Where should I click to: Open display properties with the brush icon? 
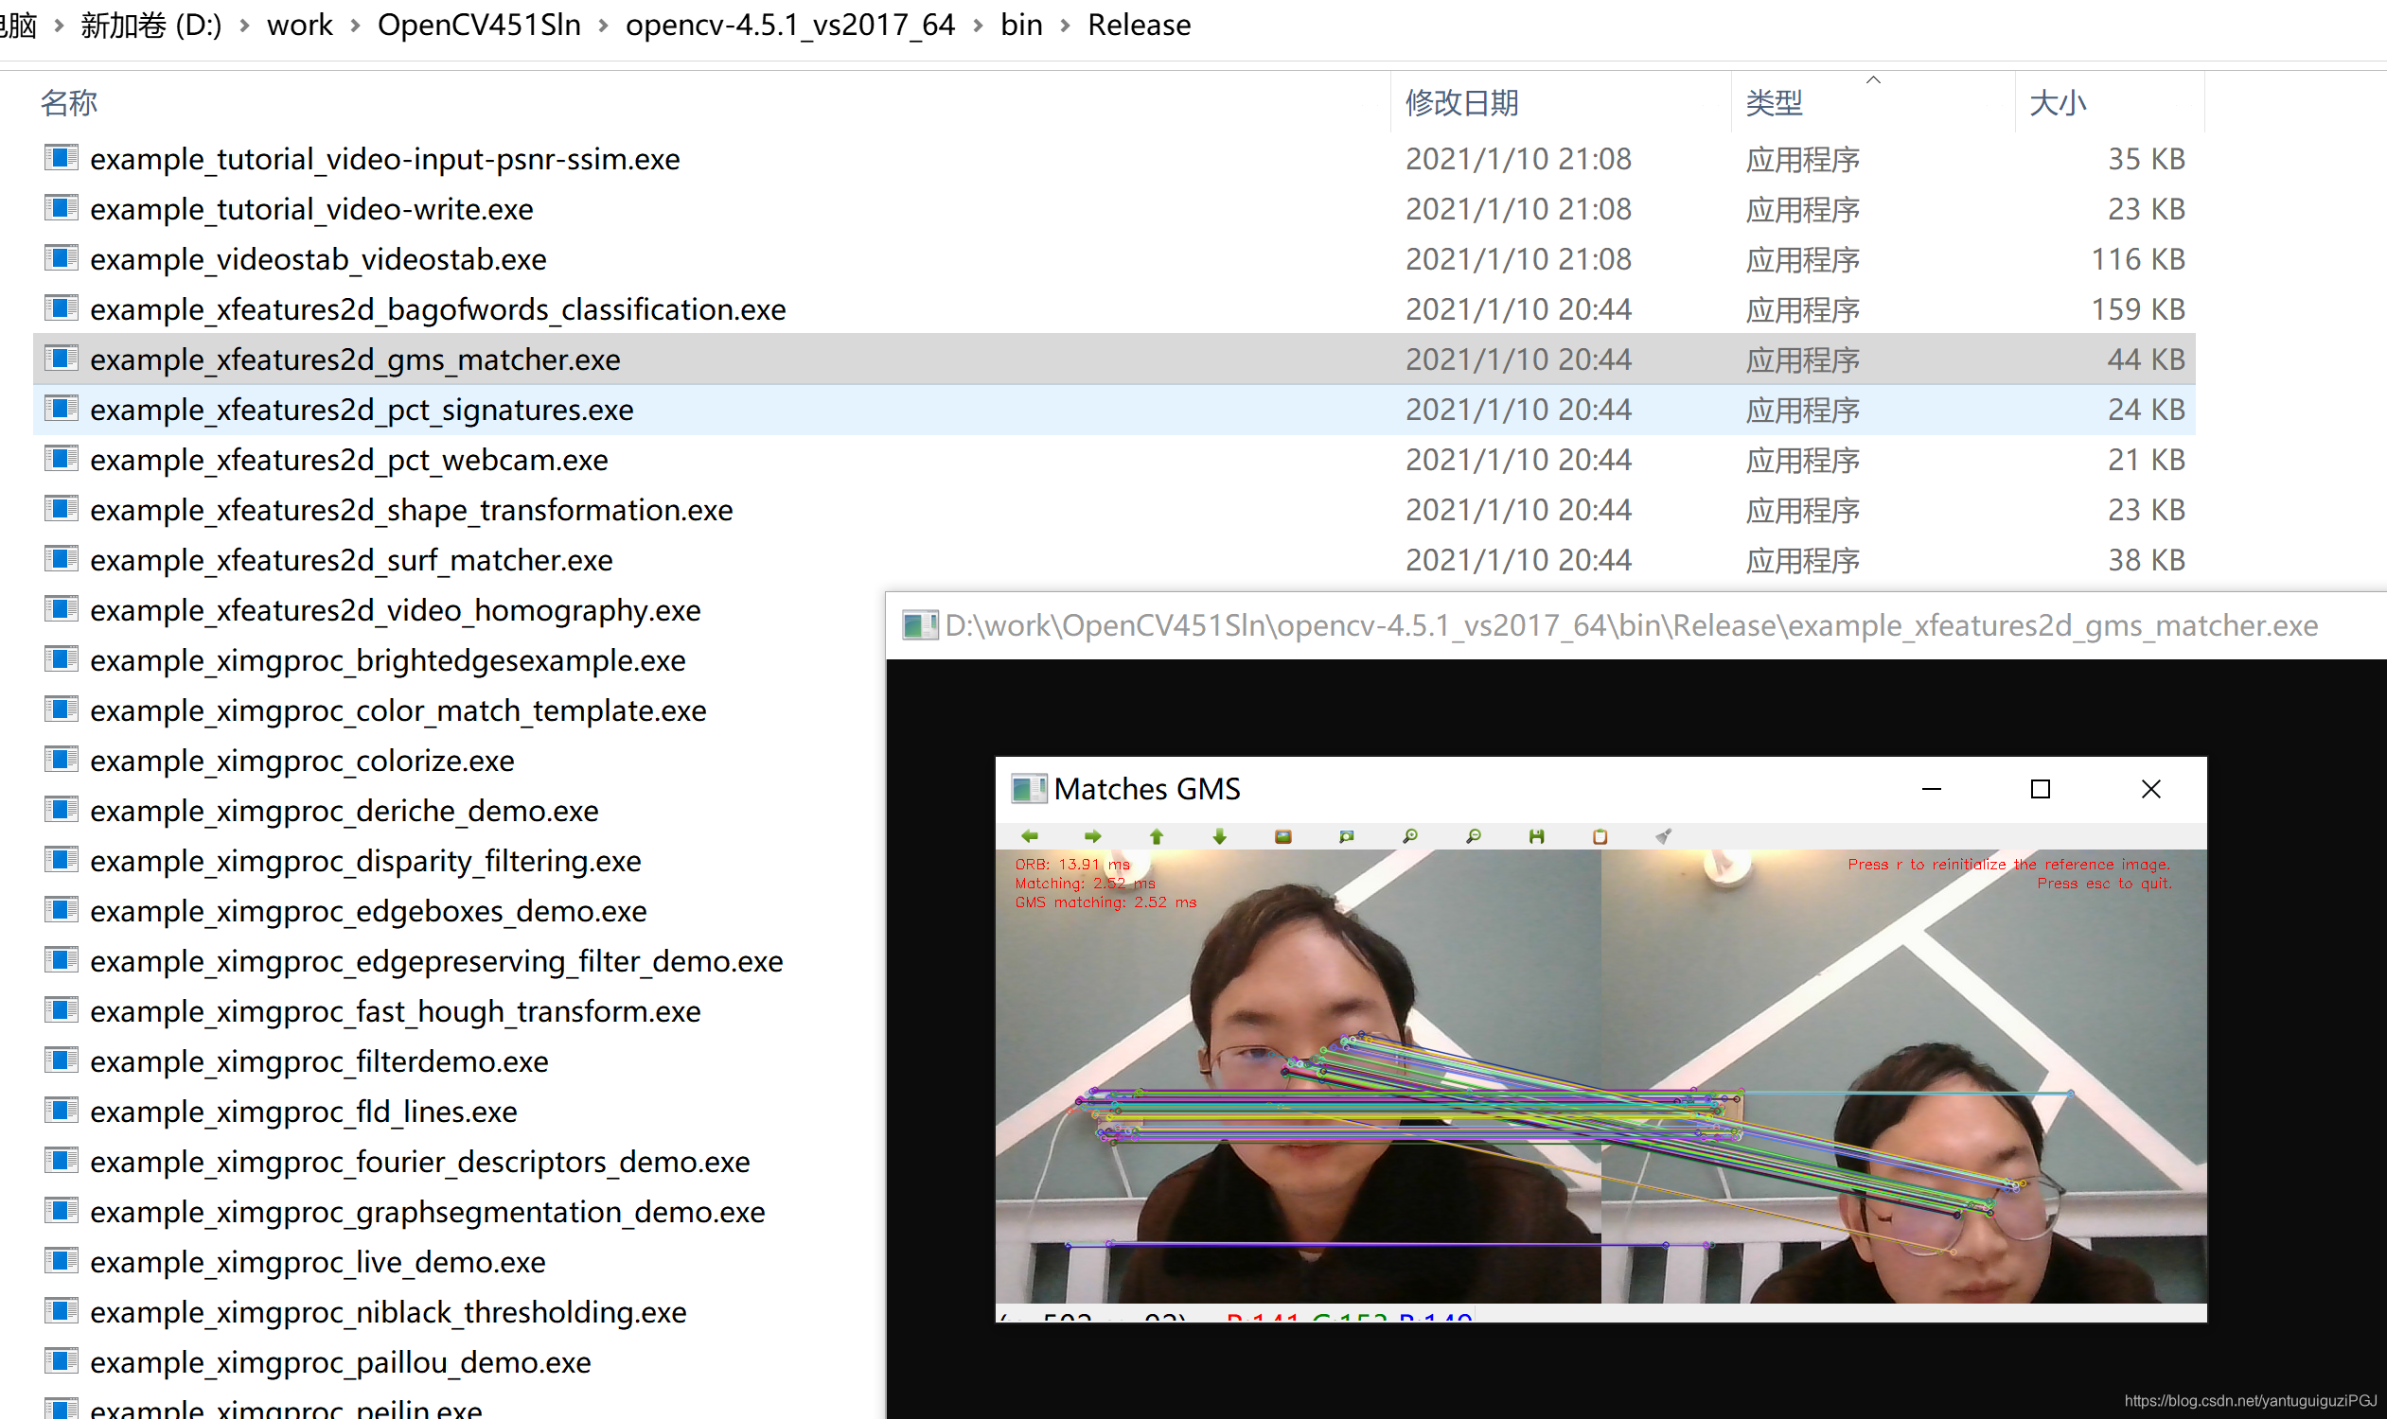pyautogui.click(x=1664, y=836)
